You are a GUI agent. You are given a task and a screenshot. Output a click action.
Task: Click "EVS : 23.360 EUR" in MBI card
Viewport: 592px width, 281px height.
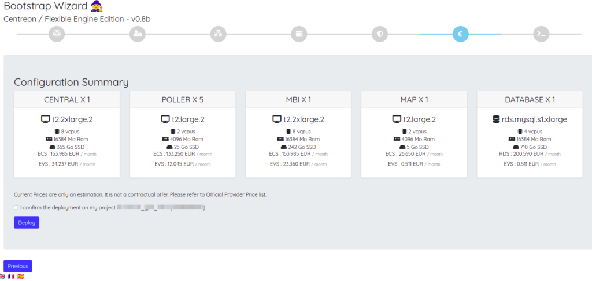point(290,164)
